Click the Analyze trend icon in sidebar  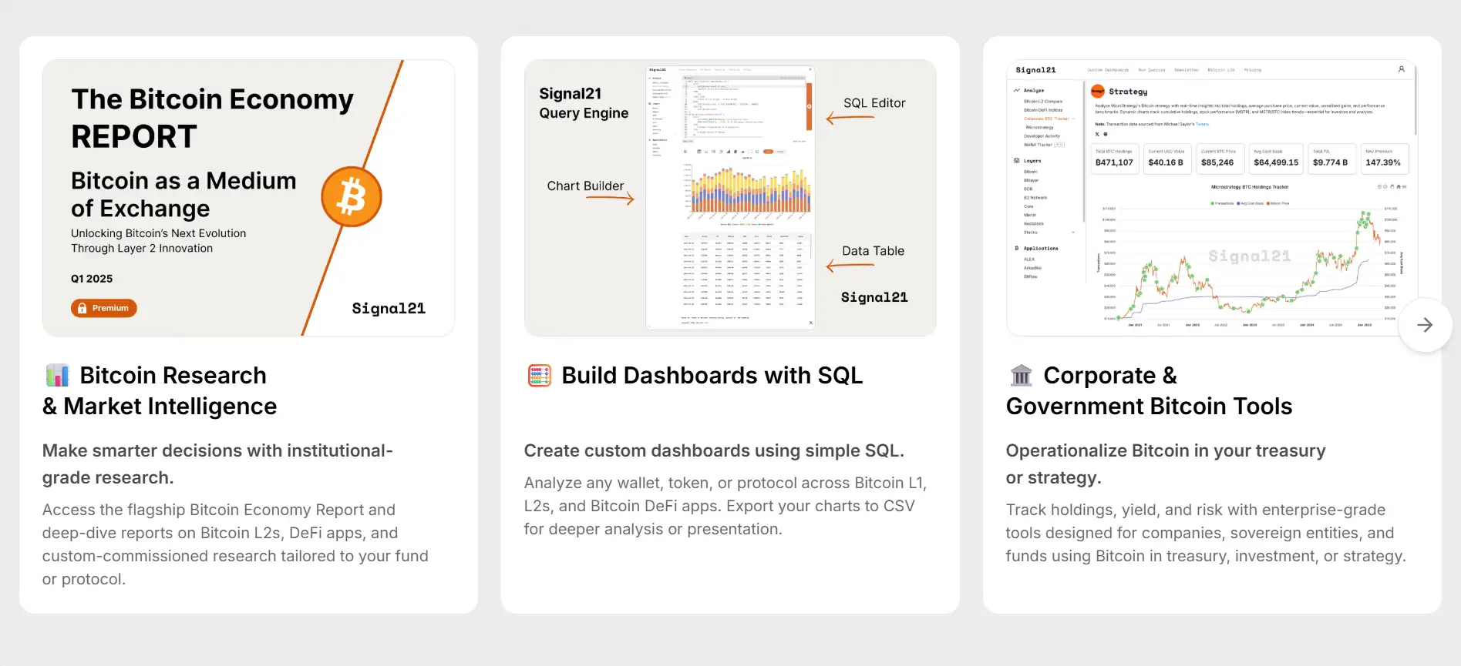coord(1016,91)
